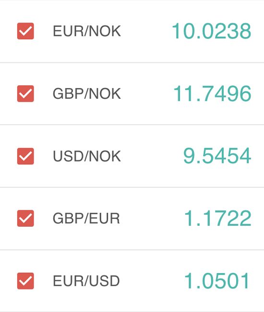Uncheck the EUR/NOK checkbox
The image size is (264, 312).
point(25,31)
